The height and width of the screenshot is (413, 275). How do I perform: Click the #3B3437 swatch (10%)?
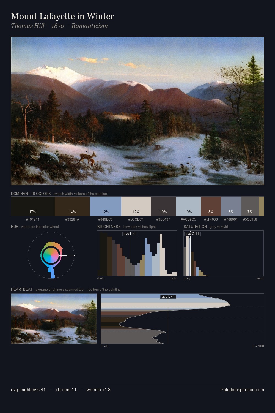pos(163,206)
